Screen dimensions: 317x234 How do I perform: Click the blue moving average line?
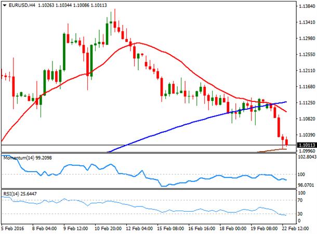(x=182, y=126)
